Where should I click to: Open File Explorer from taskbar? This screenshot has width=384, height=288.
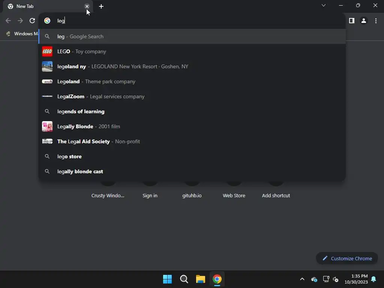click(x=200, y=279)
